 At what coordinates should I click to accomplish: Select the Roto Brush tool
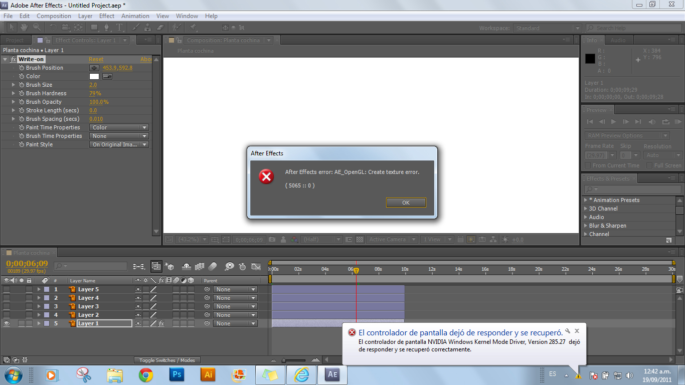(x=177, y=28)
